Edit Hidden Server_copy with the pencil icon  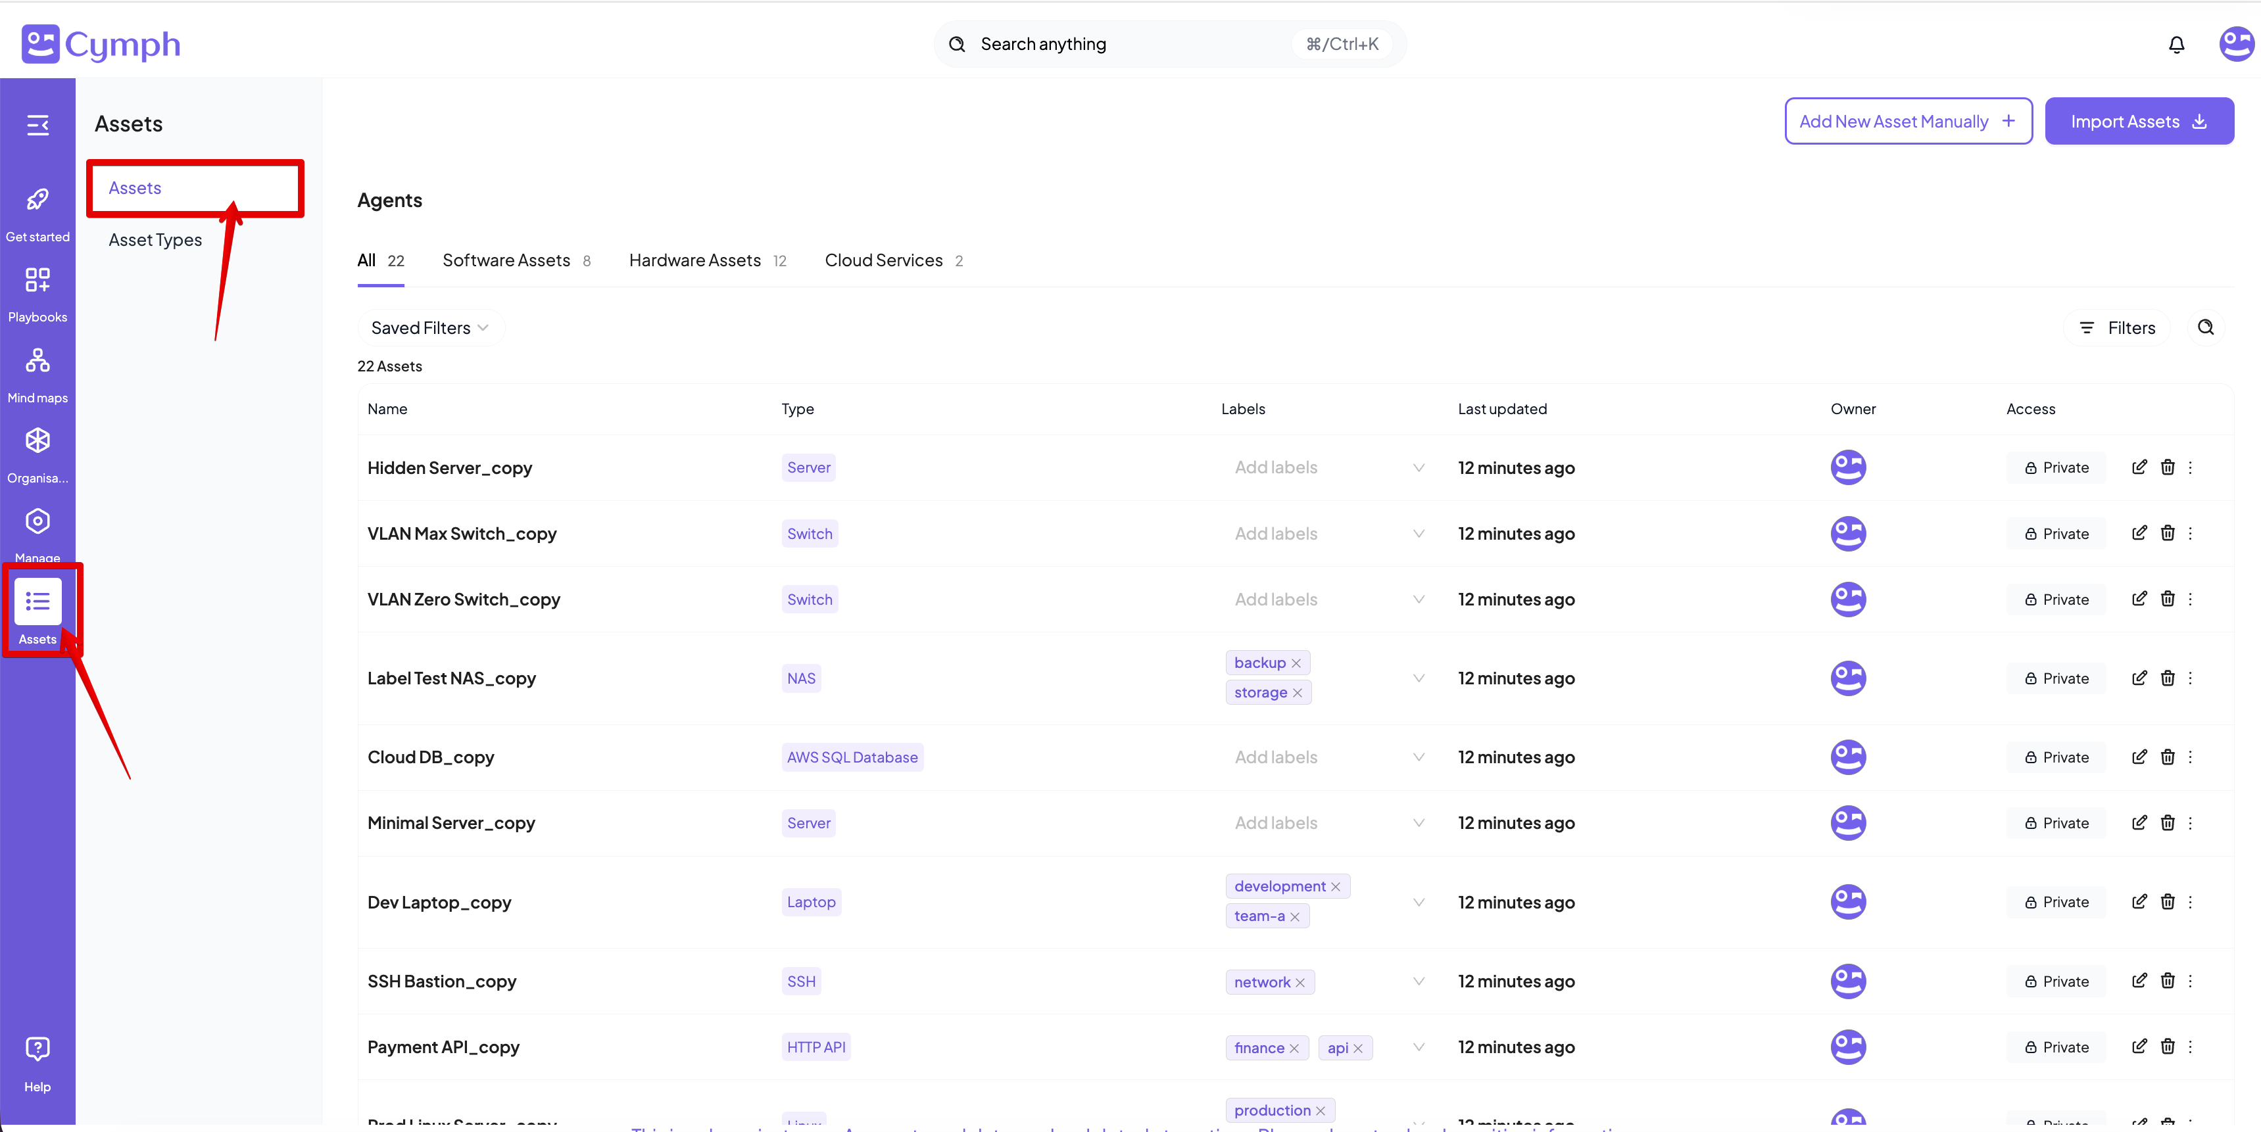click(x=2140, y=467)
